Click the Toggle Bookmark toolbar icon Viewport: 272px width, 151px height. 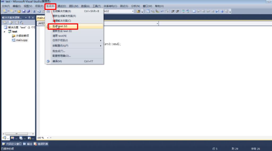tap(194, 11)
